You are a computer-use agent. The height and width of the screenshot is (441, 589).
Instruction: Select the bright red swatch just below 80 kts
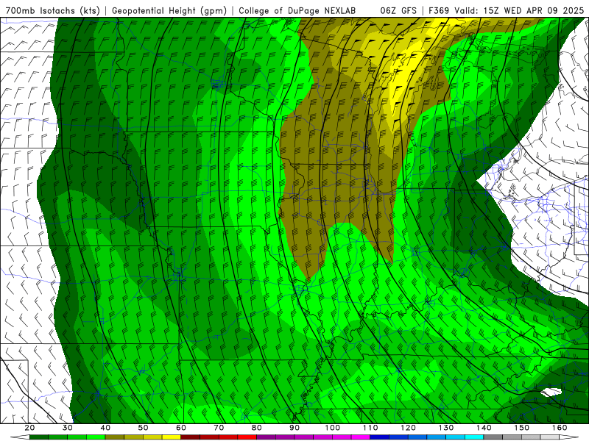tap(247, 437)
